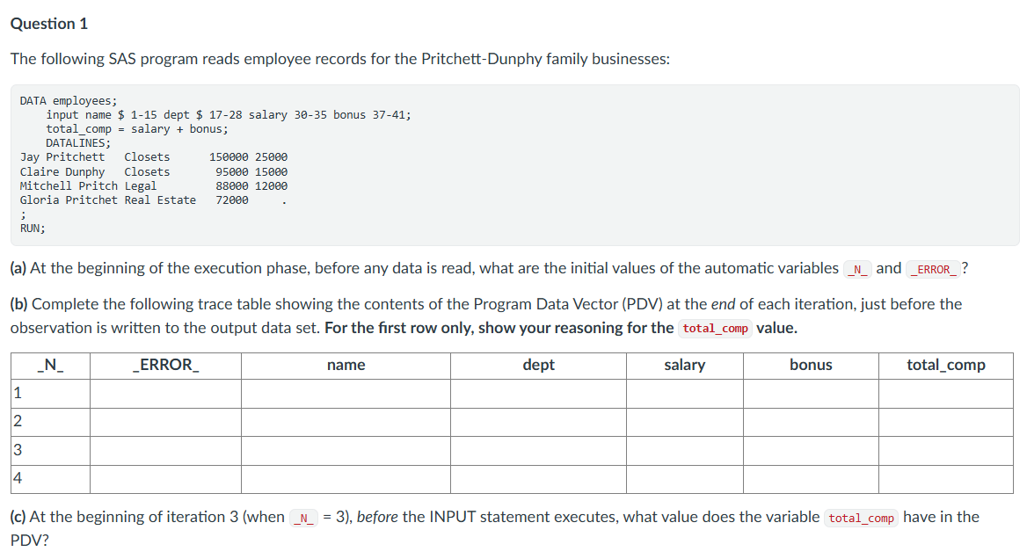Click the _ERROR_ column header
The image size is (1027, 559).
coord(165,366)
